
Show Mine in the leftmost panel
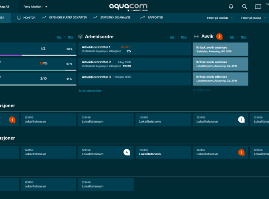pyautogui.click(x=71, y=37)
